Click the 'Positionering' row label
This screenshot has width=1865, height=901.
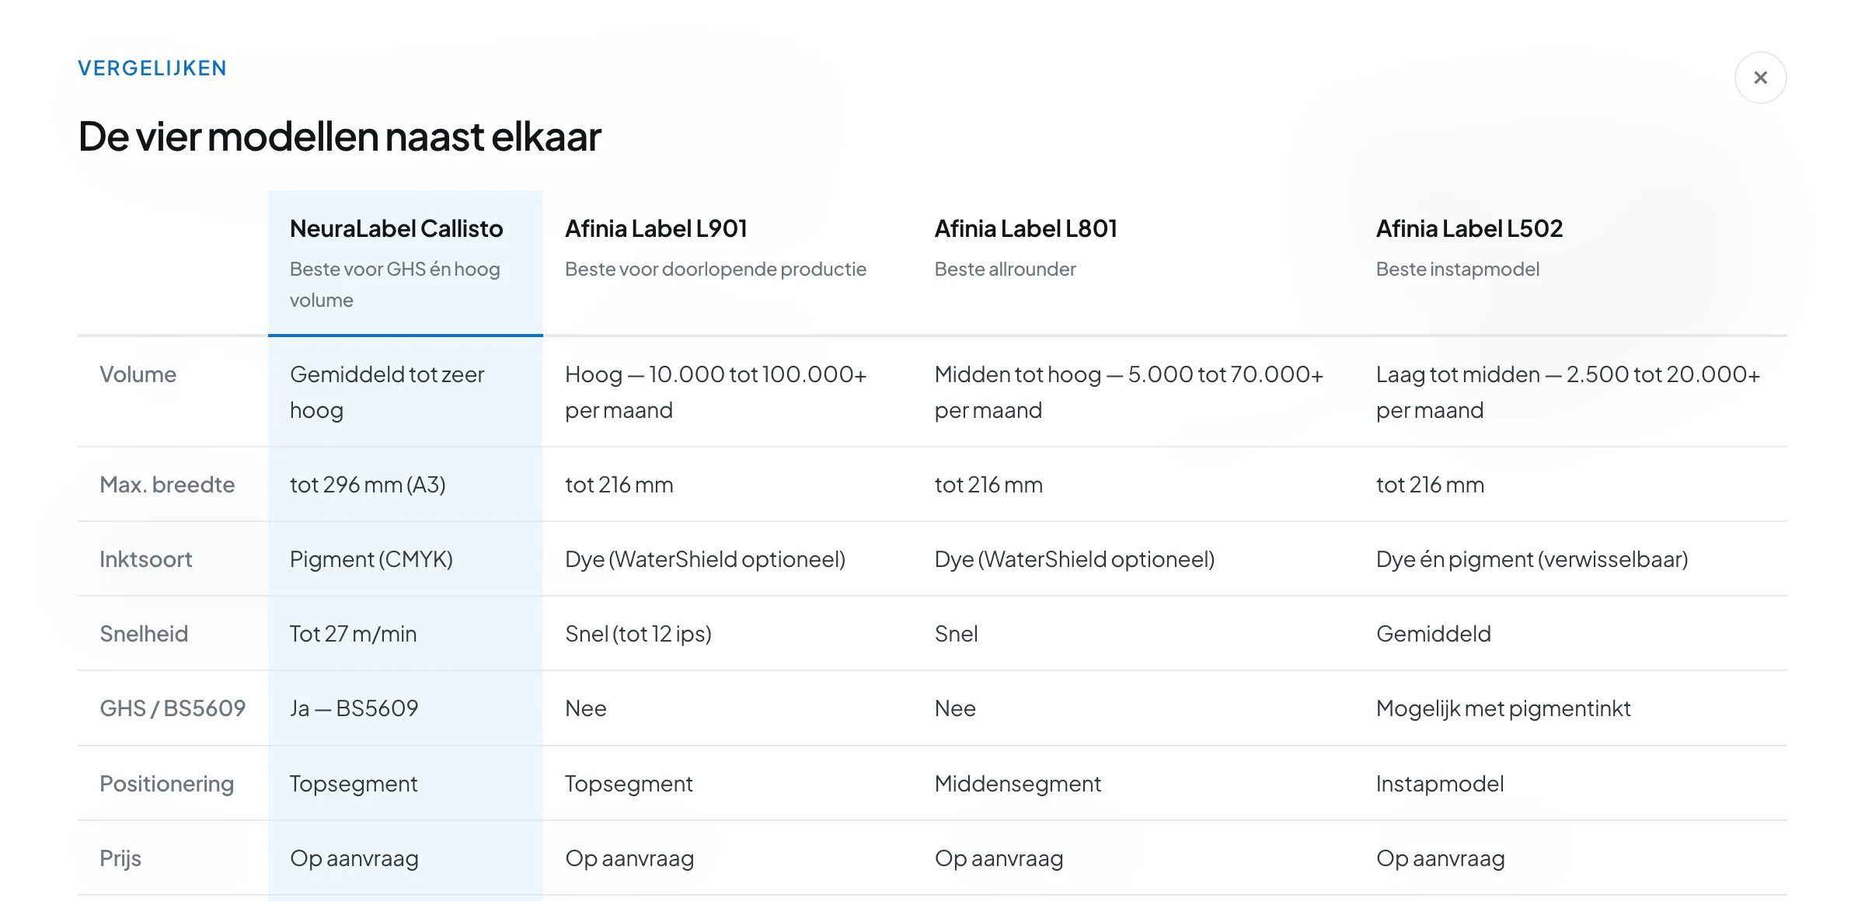[x=166, y=784]
